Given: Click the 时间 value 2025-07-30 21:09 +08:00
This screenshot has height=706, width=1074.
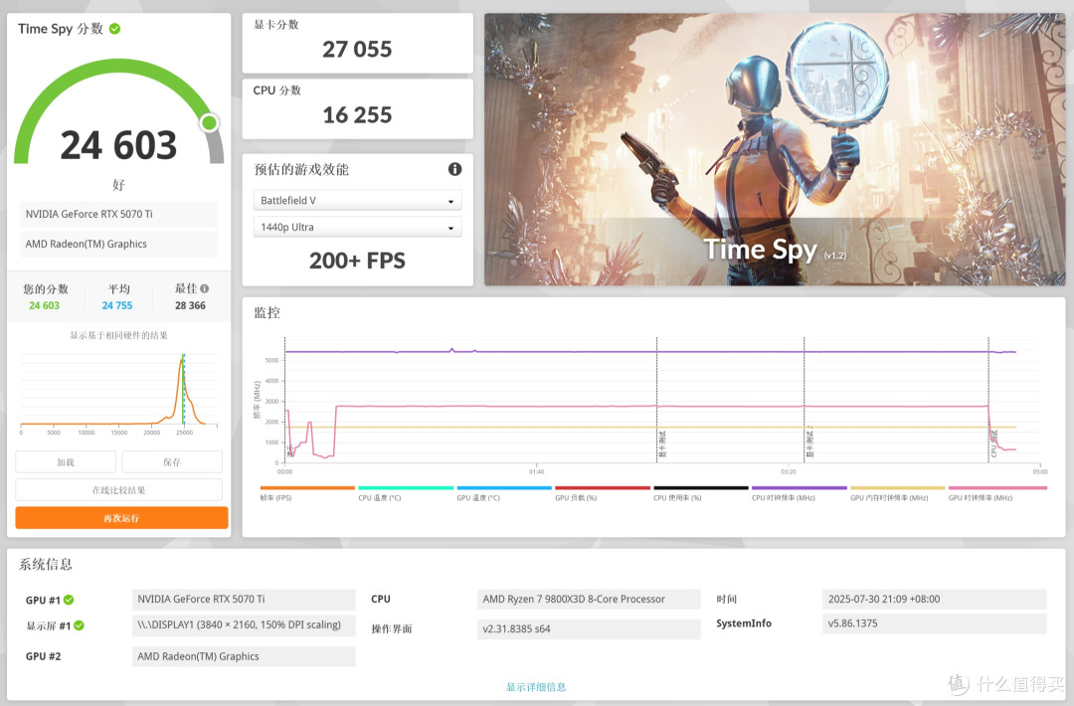Looking at the screenshot, I should [934, 600].
